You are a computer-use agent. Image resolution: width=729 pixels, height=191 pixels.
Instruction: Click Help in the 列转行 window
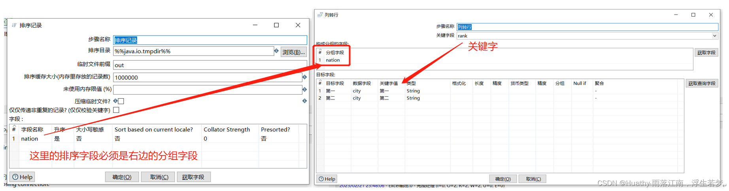[x=327, y=179]
